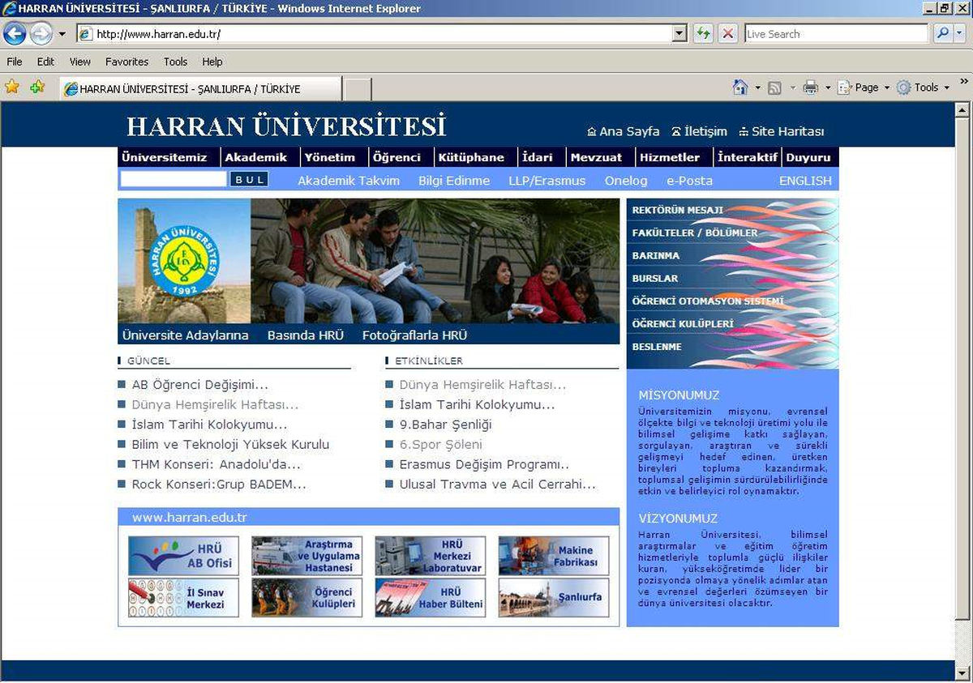This screenshot has width=973, height=683.
Task: Click Araştırma ve Uygulama Hastanesi banner
Action: [306, 556]
